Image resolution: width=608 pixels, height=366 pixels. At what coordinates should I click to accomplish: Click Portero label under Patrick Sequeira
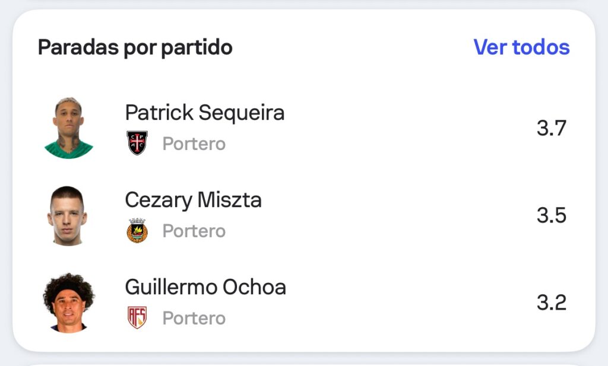194,144
